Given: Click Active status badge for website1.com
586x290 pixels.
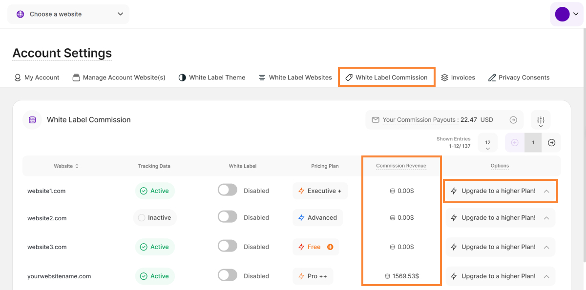Looking at the screenshot, I should [155, 191].
